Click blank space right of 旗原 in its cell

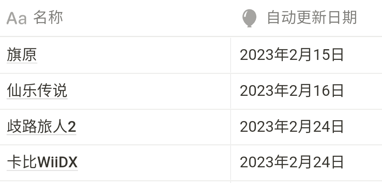(133, 55)
